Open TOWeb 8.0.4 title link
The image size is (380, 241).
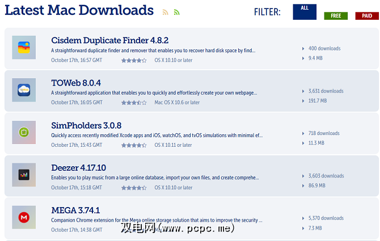(x=76, y=83)
